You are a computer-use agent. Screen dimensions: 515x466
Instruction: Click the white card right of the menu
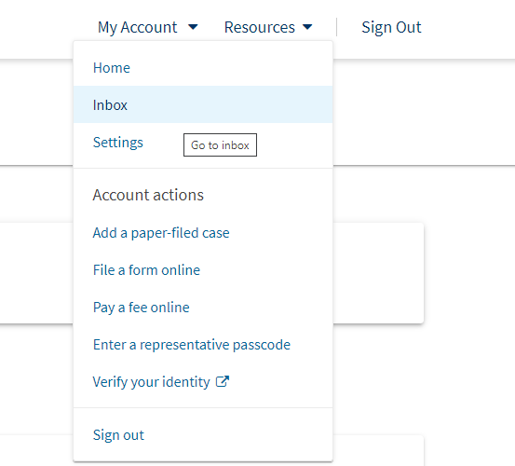click(378, 273)
